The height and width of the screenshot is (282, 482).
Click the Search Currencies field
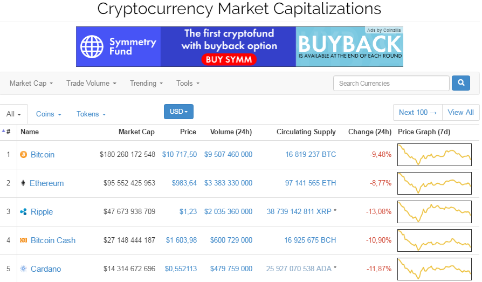[x=391, y=84]
